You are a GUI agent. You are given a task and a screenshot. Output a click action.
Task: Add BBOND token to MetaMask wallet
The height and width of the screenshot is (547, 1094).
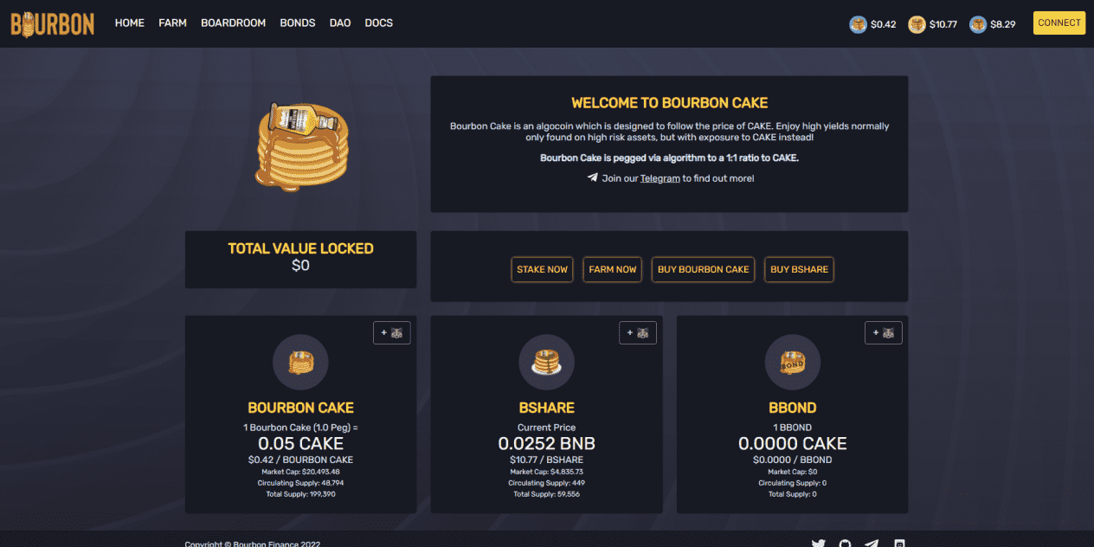[x=884, y=332]
